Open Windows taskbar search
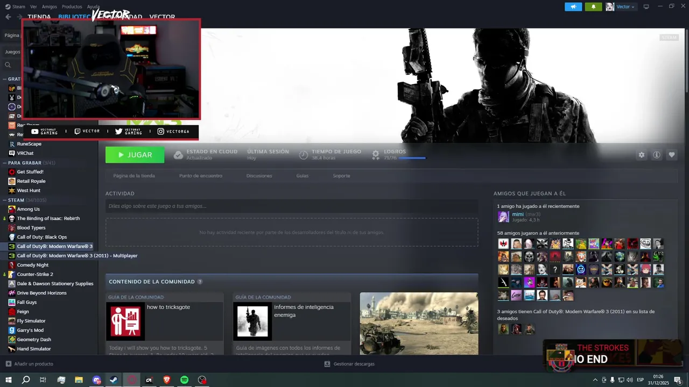This screenshot has height=387, width=689. pyautogui.click(x=25, y=380)
